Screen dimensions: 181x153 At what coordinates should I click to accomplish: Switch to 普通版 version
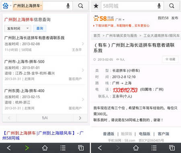pos(109,134)
